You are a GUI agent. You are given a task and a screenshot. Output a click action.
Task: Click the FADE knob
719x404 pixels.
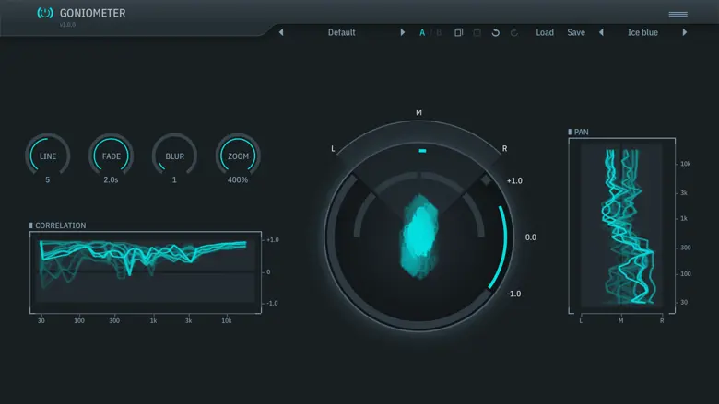[111, 156]
